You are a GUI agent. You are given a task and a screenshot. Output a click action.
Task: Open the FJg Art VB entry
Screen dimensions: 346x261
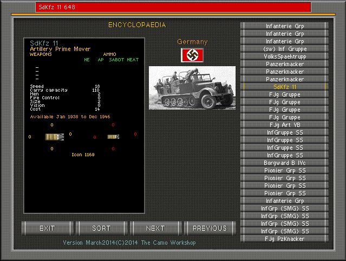click(x=285, y=125)
